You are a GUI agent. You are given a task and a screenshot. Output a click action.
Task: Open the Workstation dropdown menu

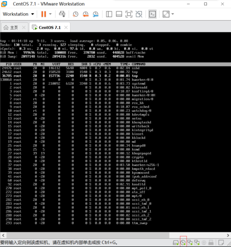18,14
